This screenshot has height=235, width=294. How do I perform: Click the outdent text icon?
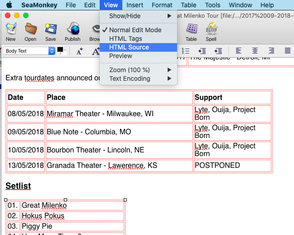pyautogui.click(x=202, y=51)
